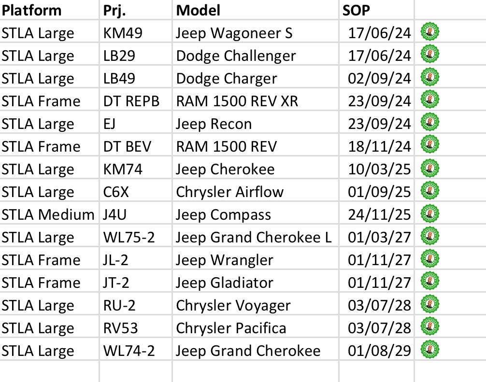
Task: Select the Chrysler Voyager model cell
Action: (233, 305)
